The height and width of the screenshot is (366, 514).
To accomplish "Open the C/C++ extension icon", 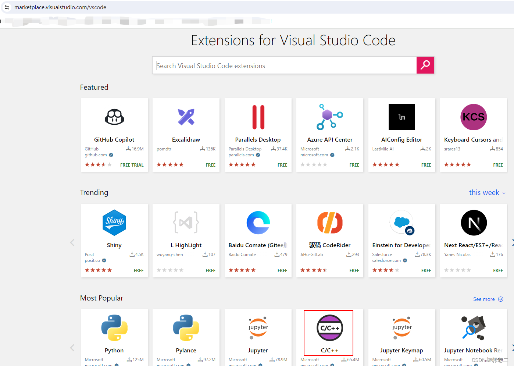I will (x=330, y=328).
